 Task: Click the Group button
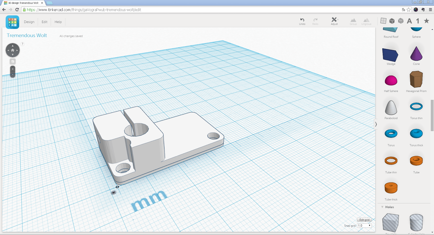[x=353, y=22]
